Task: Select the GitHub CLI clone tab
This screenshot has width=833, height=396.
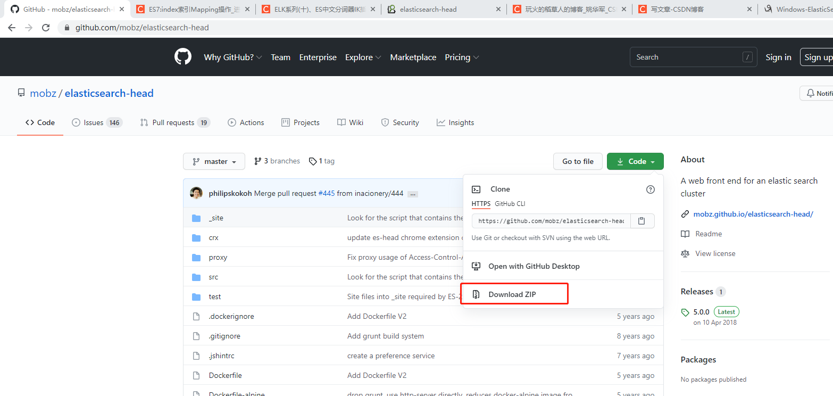Action: 510,204
